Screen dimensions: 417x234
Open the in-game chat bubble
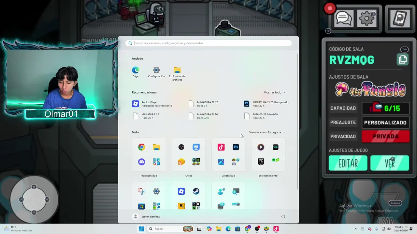[x=343, y=18]
